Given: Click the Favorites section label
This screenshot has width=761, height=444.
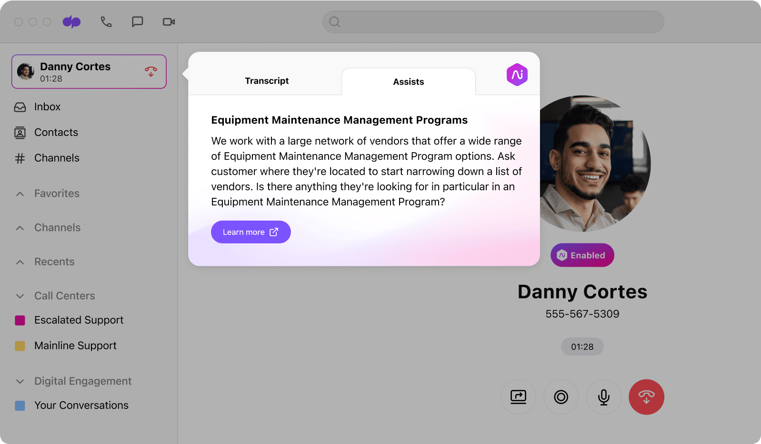Looking at the screenshot, I should 57,193.
